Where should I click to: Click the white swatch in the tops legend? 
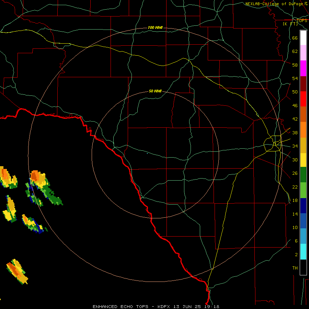click(303, 38)
